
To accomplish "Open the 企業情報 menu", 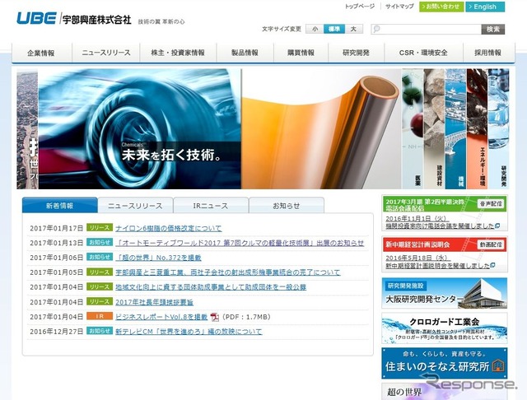I will click(x=41, y=53).
